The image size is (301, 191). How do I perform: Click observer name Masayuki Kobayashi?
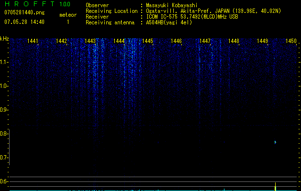172,5
